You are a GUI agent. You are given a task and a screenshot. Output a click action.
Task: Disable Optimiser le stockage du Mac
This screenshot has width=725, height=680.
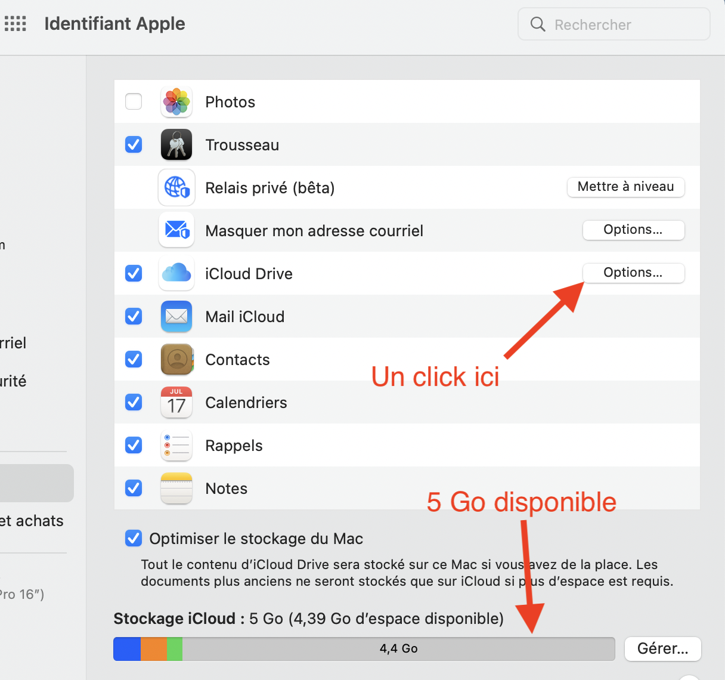[x=134, y=539]
